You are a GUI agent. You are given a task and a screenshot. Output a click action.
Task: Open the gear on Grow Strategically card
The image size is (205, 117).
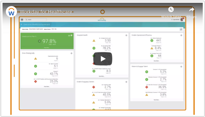[x=72, y=53]
